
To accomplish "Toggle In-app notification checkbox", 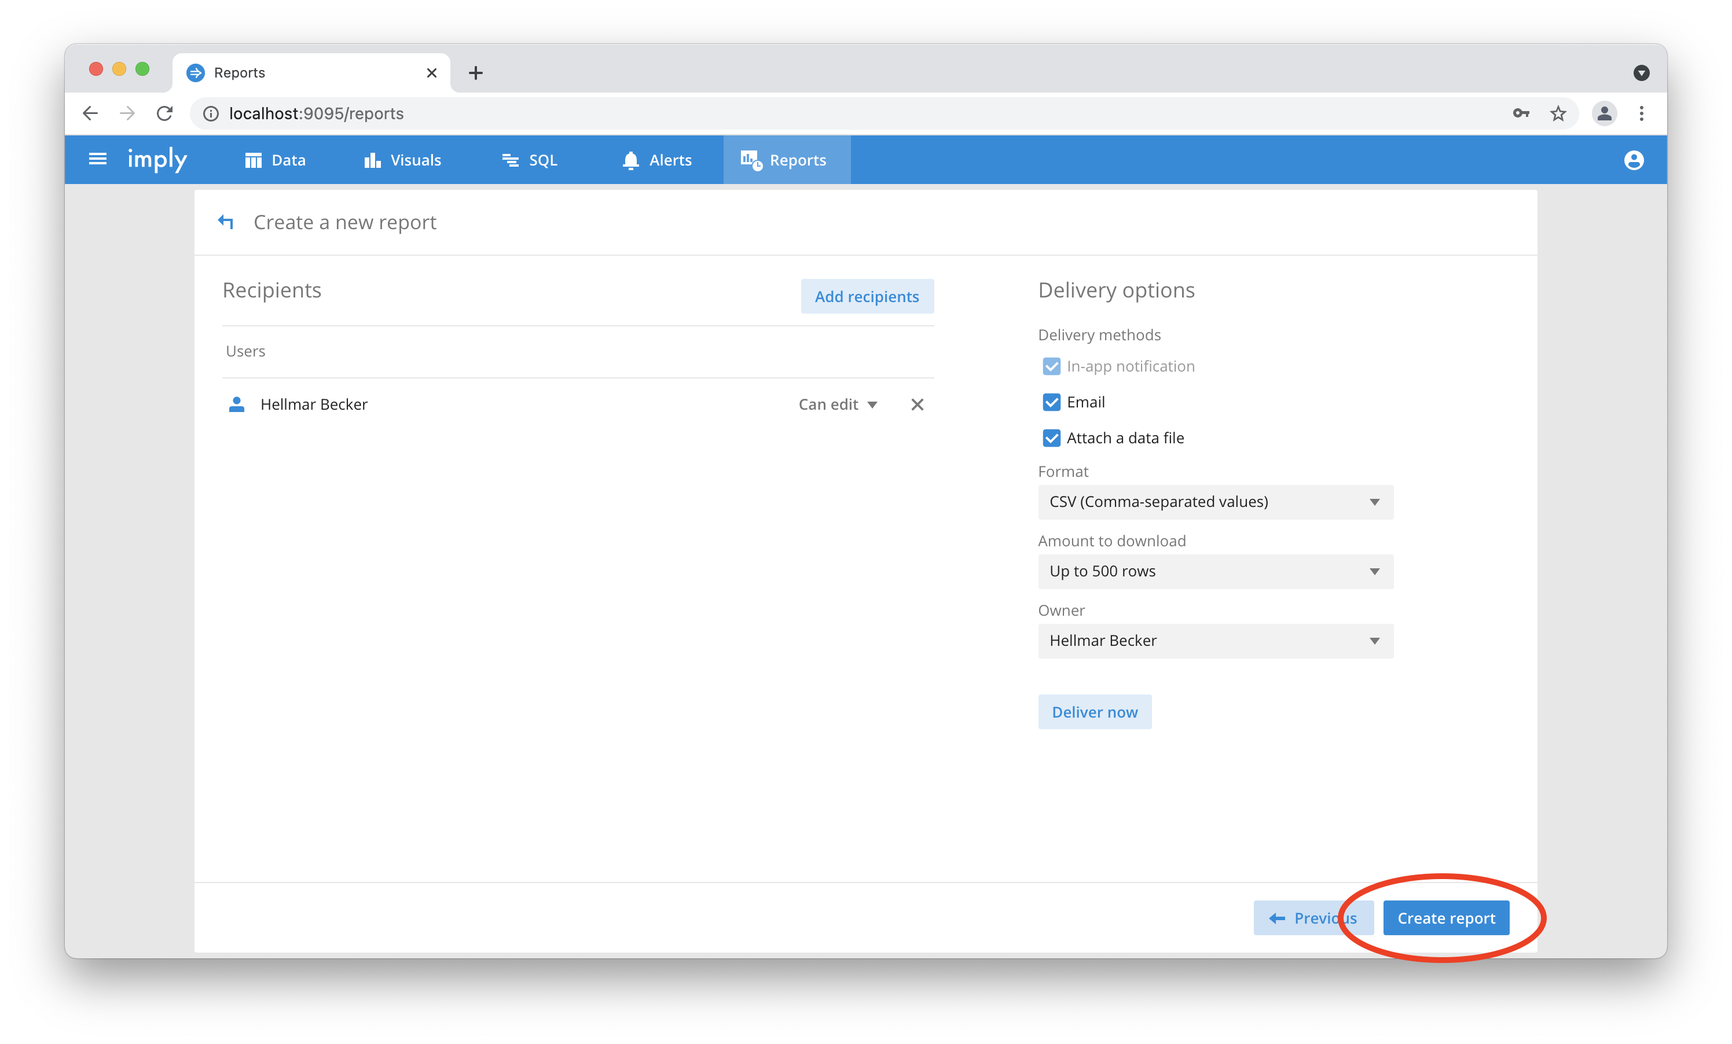I will point(1051,367).
